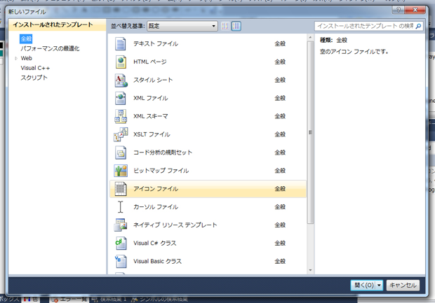The height and width of the screenshot is (303, 435).
Task: Click the XML ファイル label
Action: tap(151, 98)
